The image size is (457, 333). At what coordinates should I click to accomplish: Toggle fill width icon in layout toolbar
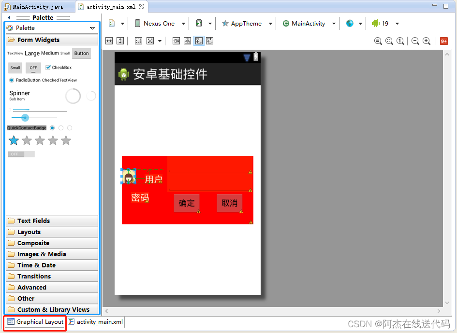(109, 41)
